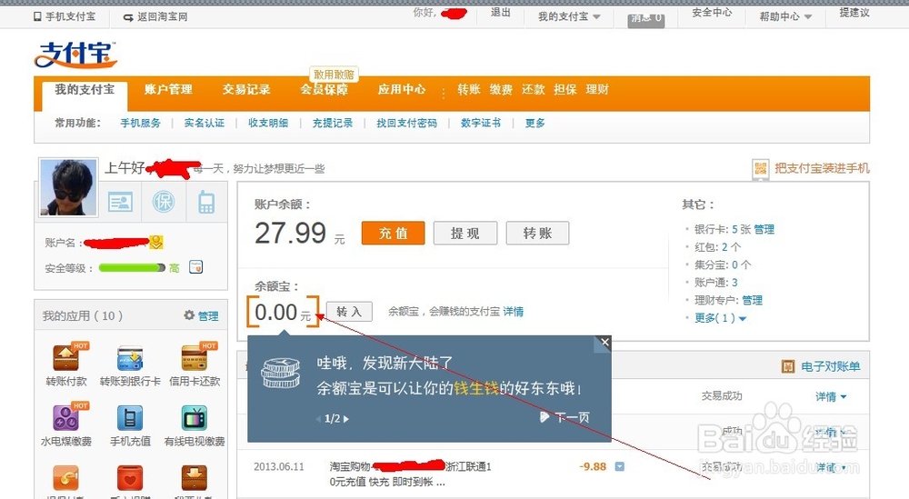Click the mobile phone binding icon

tap(206, 203)
